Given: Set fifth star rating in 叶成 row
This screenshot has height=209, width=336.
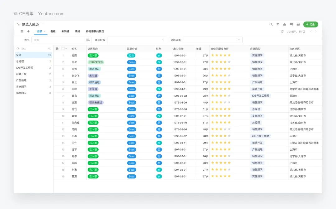Looking at the screenshot, I should coord(229,62).
